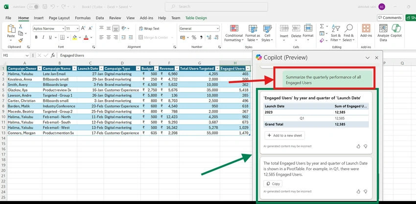This screenshot has height=204, width=416.
Task: Click the Search box in title bar
Action: pyautogui.click(x=216, y=7)
